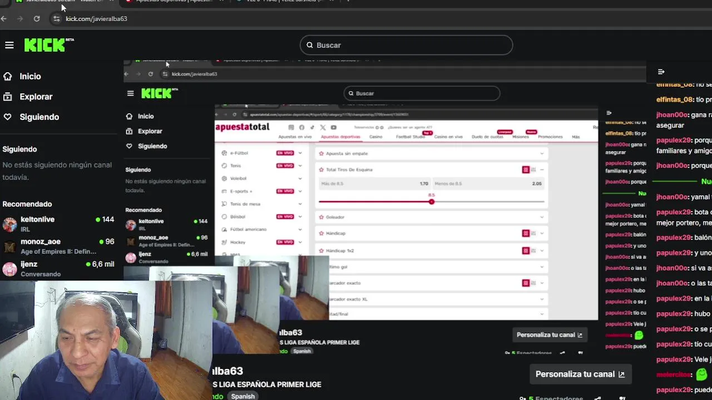The width and height of the screenshot is (712, 400).
Task: Favorite the Goleador market star
Action: click(x=322, y=217)
